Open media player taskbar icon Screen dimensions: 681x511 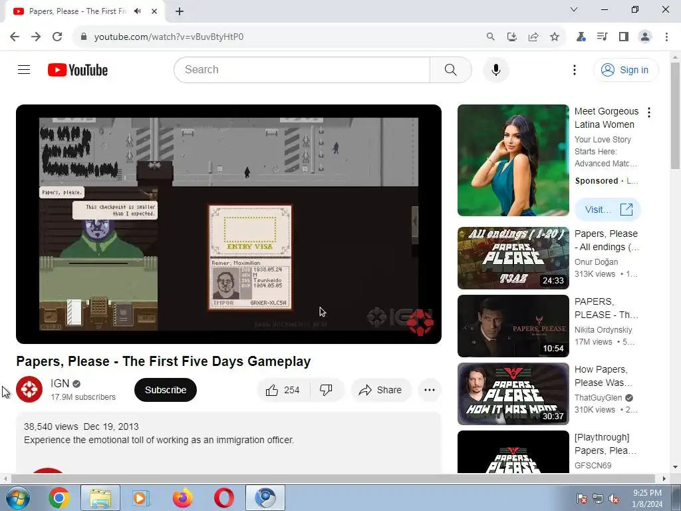point(141,498)
